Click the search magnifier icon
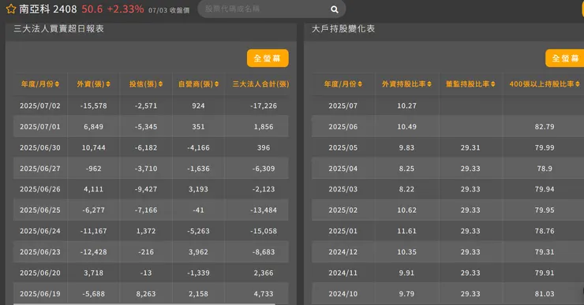The width and height of the screenshot is (584, 305). 335,9
